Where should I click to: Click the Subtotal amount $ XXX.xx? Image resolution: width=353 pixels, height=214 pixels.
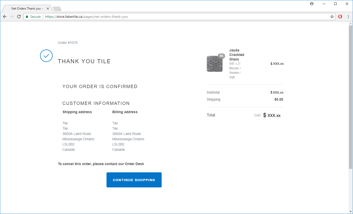coord(277,92)
